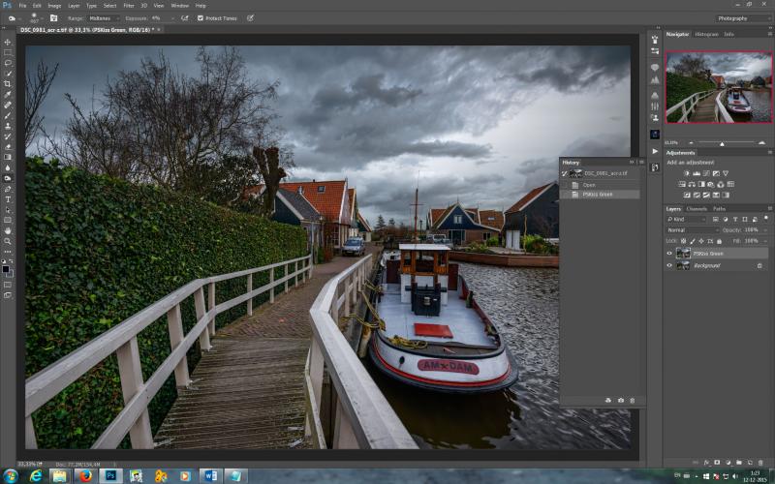Open the Normal blend mode dropdown
This screenshot has height=484, width=775.
pos(692,230)
